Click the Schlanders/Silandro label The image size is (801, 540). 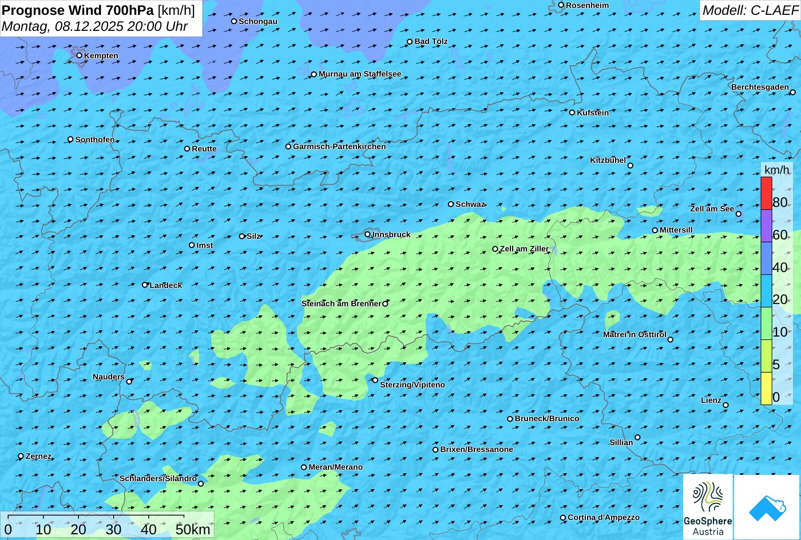coord(158,478)
